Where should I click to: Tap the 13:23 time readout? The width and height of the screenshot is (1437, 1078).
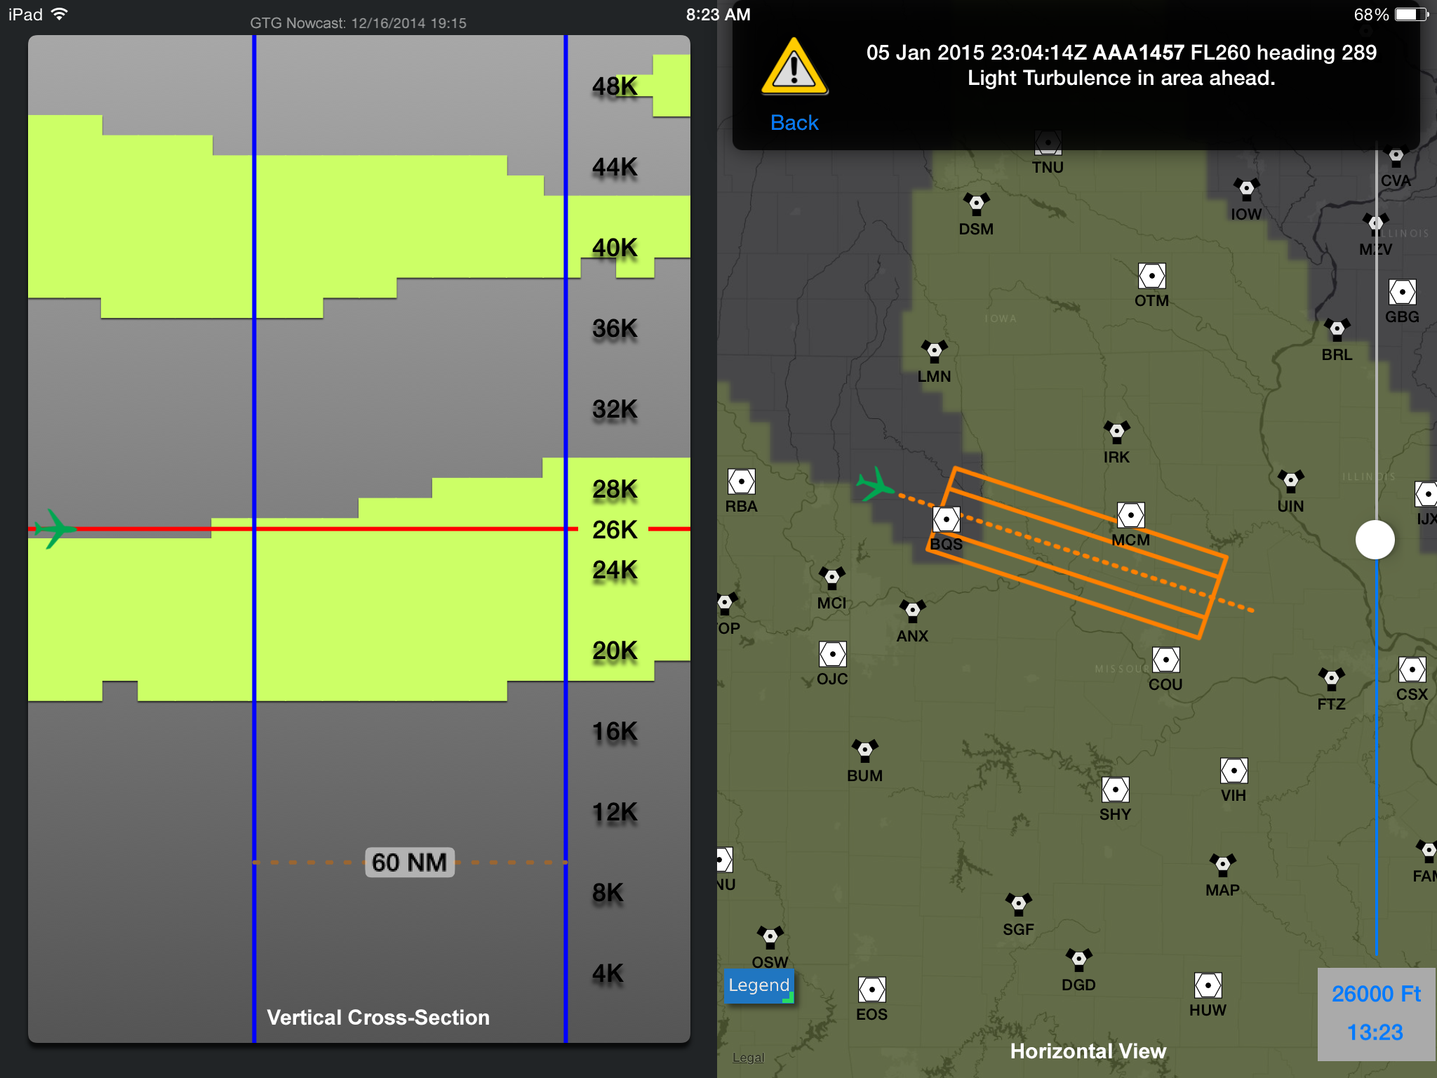coord(1375,1032)
